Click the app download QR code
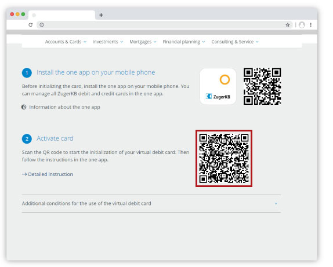 click(x=262, y=86)
